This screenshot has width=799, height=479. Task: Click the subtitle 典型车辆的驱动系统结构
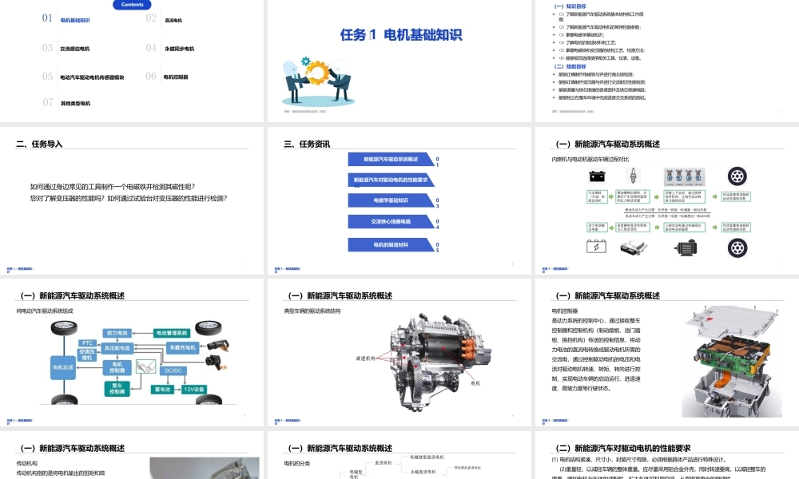312,311
